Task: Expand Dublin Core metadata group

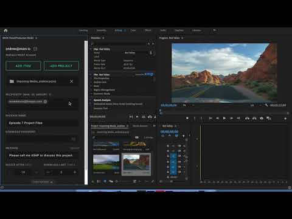Action: click(x=91, y=82)
